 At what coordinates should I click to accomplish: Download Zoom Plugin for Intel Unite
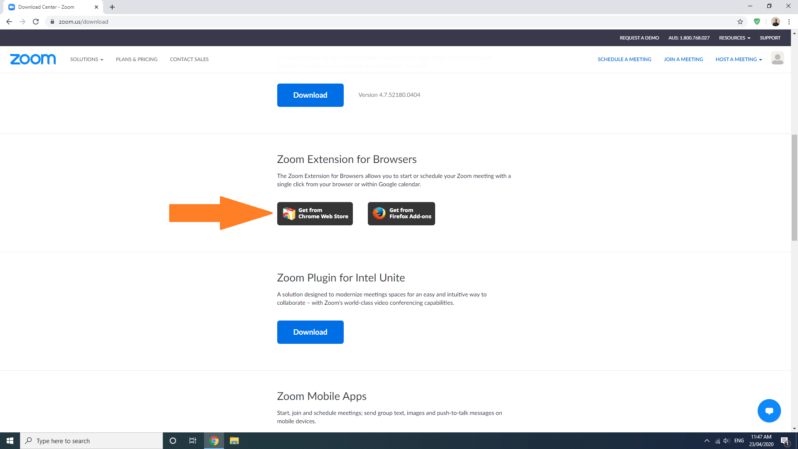(x=310, y=332)
